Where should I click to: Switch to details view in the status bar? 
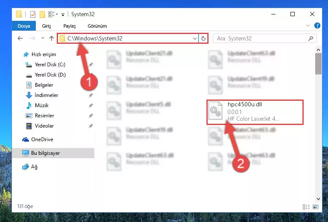tap(306, 207)
